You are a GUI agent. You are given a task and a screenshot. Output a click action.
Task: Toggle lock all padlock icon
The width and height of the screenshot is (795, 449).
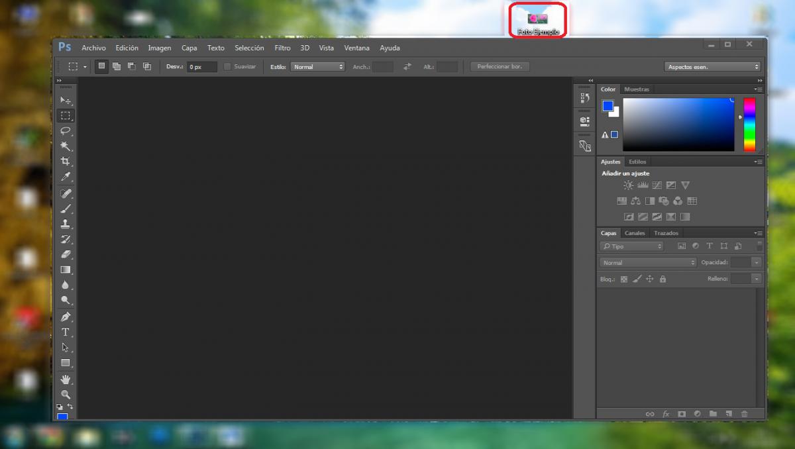point(662,279)
